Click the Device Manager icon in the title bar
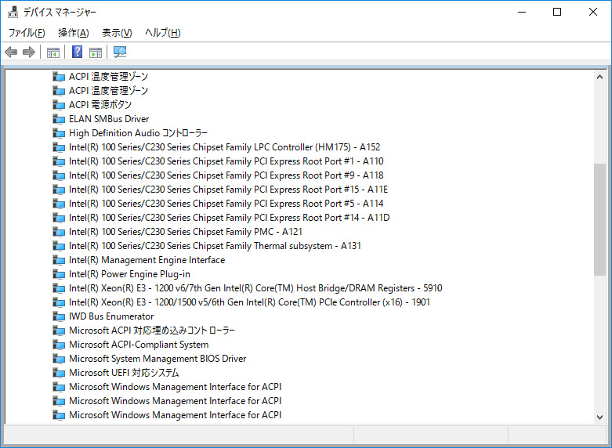 pos(13,12)
